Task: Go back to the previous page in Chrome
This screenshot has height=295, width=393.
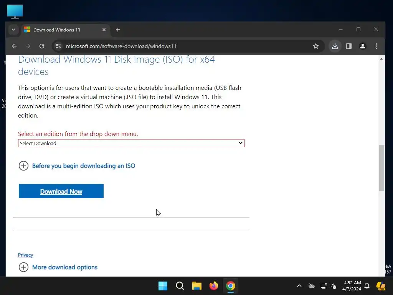Action: click(x=14, y=46)
